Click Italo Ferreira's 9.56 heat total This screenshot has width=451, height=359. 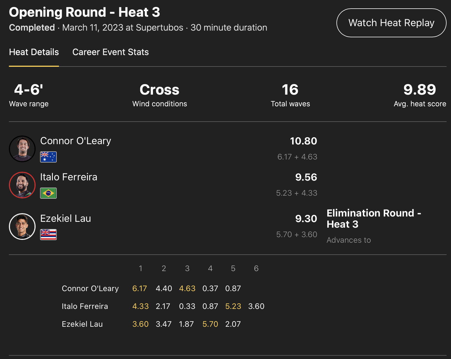(306, 177)
